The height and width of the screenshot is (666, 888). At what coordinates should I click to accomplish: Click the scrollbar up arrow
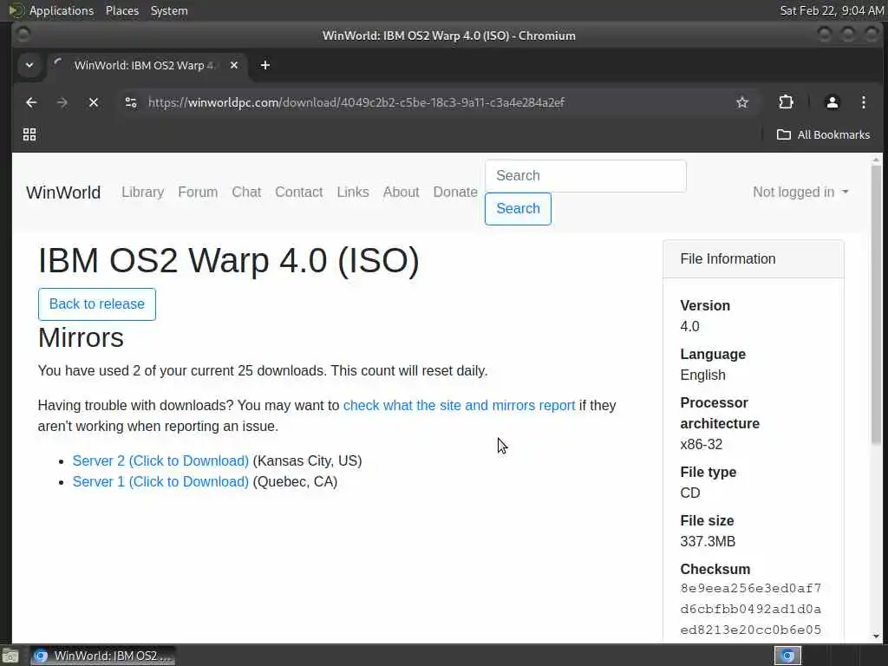coord(876,160)
